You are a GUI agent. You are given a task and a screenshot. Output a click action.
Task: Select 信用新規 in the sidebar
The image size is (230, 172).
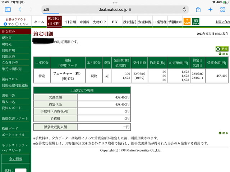pyautogui.click(x=8, y=50)
